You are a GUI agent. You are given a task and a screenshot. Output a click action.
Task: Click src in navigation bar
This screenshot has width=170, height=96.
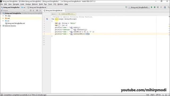(x=23, y=7)
